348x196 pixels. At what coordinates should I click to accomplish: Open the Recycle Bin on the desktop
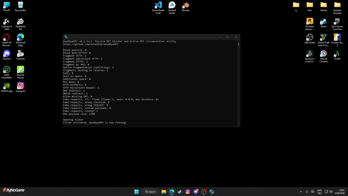(20, 7)
